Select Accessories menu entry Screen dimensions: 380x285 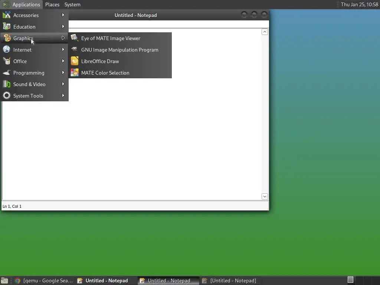(34, 15)
